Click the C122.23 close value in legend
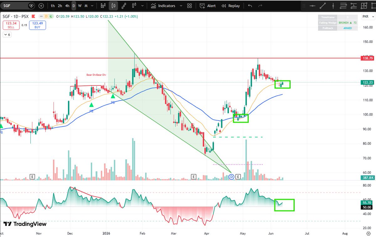Screen dimensions: 376x237 click(x=107, y=16)
